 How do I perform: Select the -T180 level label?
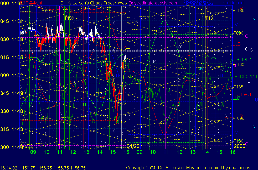[x=238, y=141]
